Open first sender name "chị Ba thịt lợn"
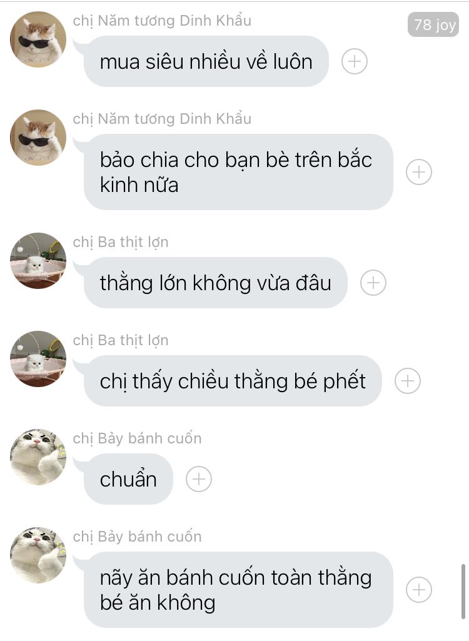The width and height of the screenshot is (469, 641). point(121,242)
